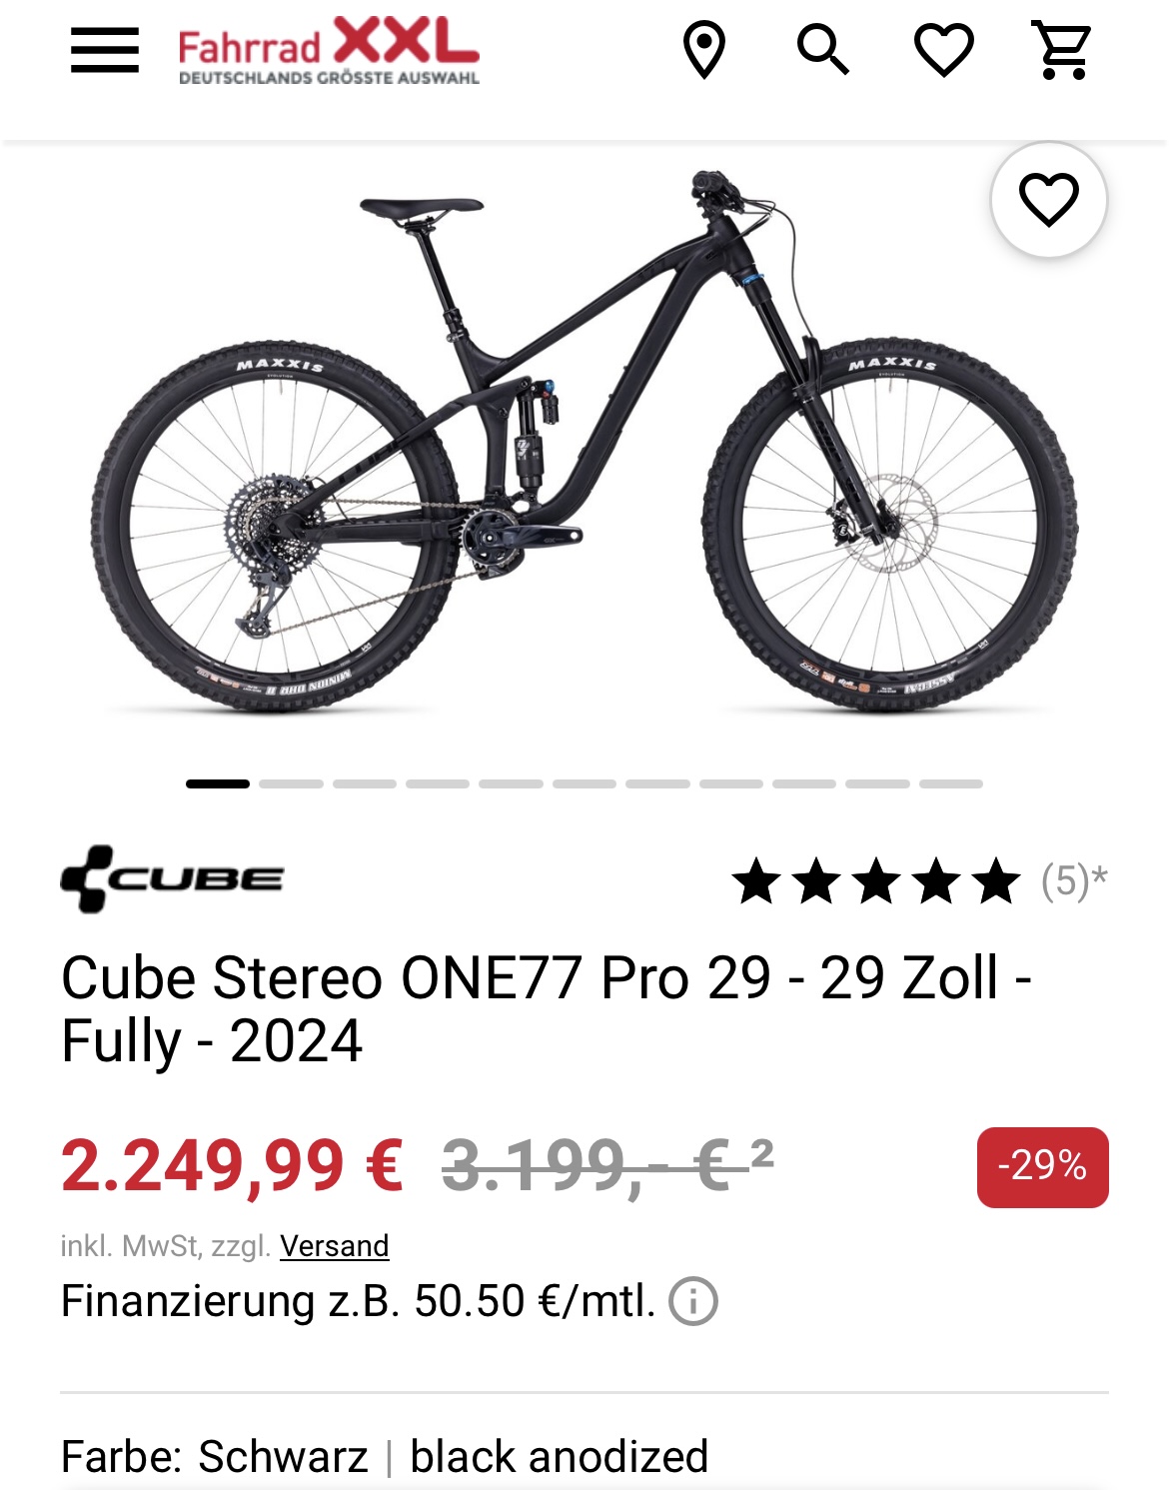Click the strikethrough 3.199 € original price
This screenshot has height=1490, width=1169.
point(594,1166)
